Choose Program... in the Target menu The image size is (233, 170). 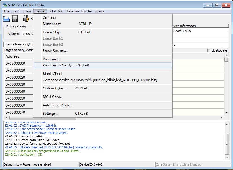(x=103, y=59)
